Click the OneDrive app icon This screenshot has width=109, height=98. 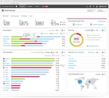pyautogui.click(x=4, y=59)
